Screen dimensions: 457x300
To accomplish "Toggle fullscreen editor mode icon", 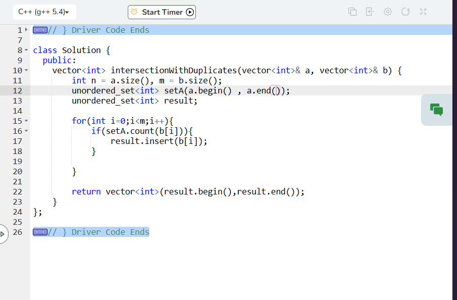I will coord(423,12).
